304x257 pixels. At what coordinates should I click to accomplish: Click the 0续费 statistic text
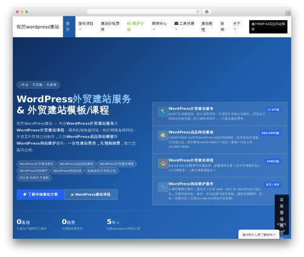click(69, 222)
